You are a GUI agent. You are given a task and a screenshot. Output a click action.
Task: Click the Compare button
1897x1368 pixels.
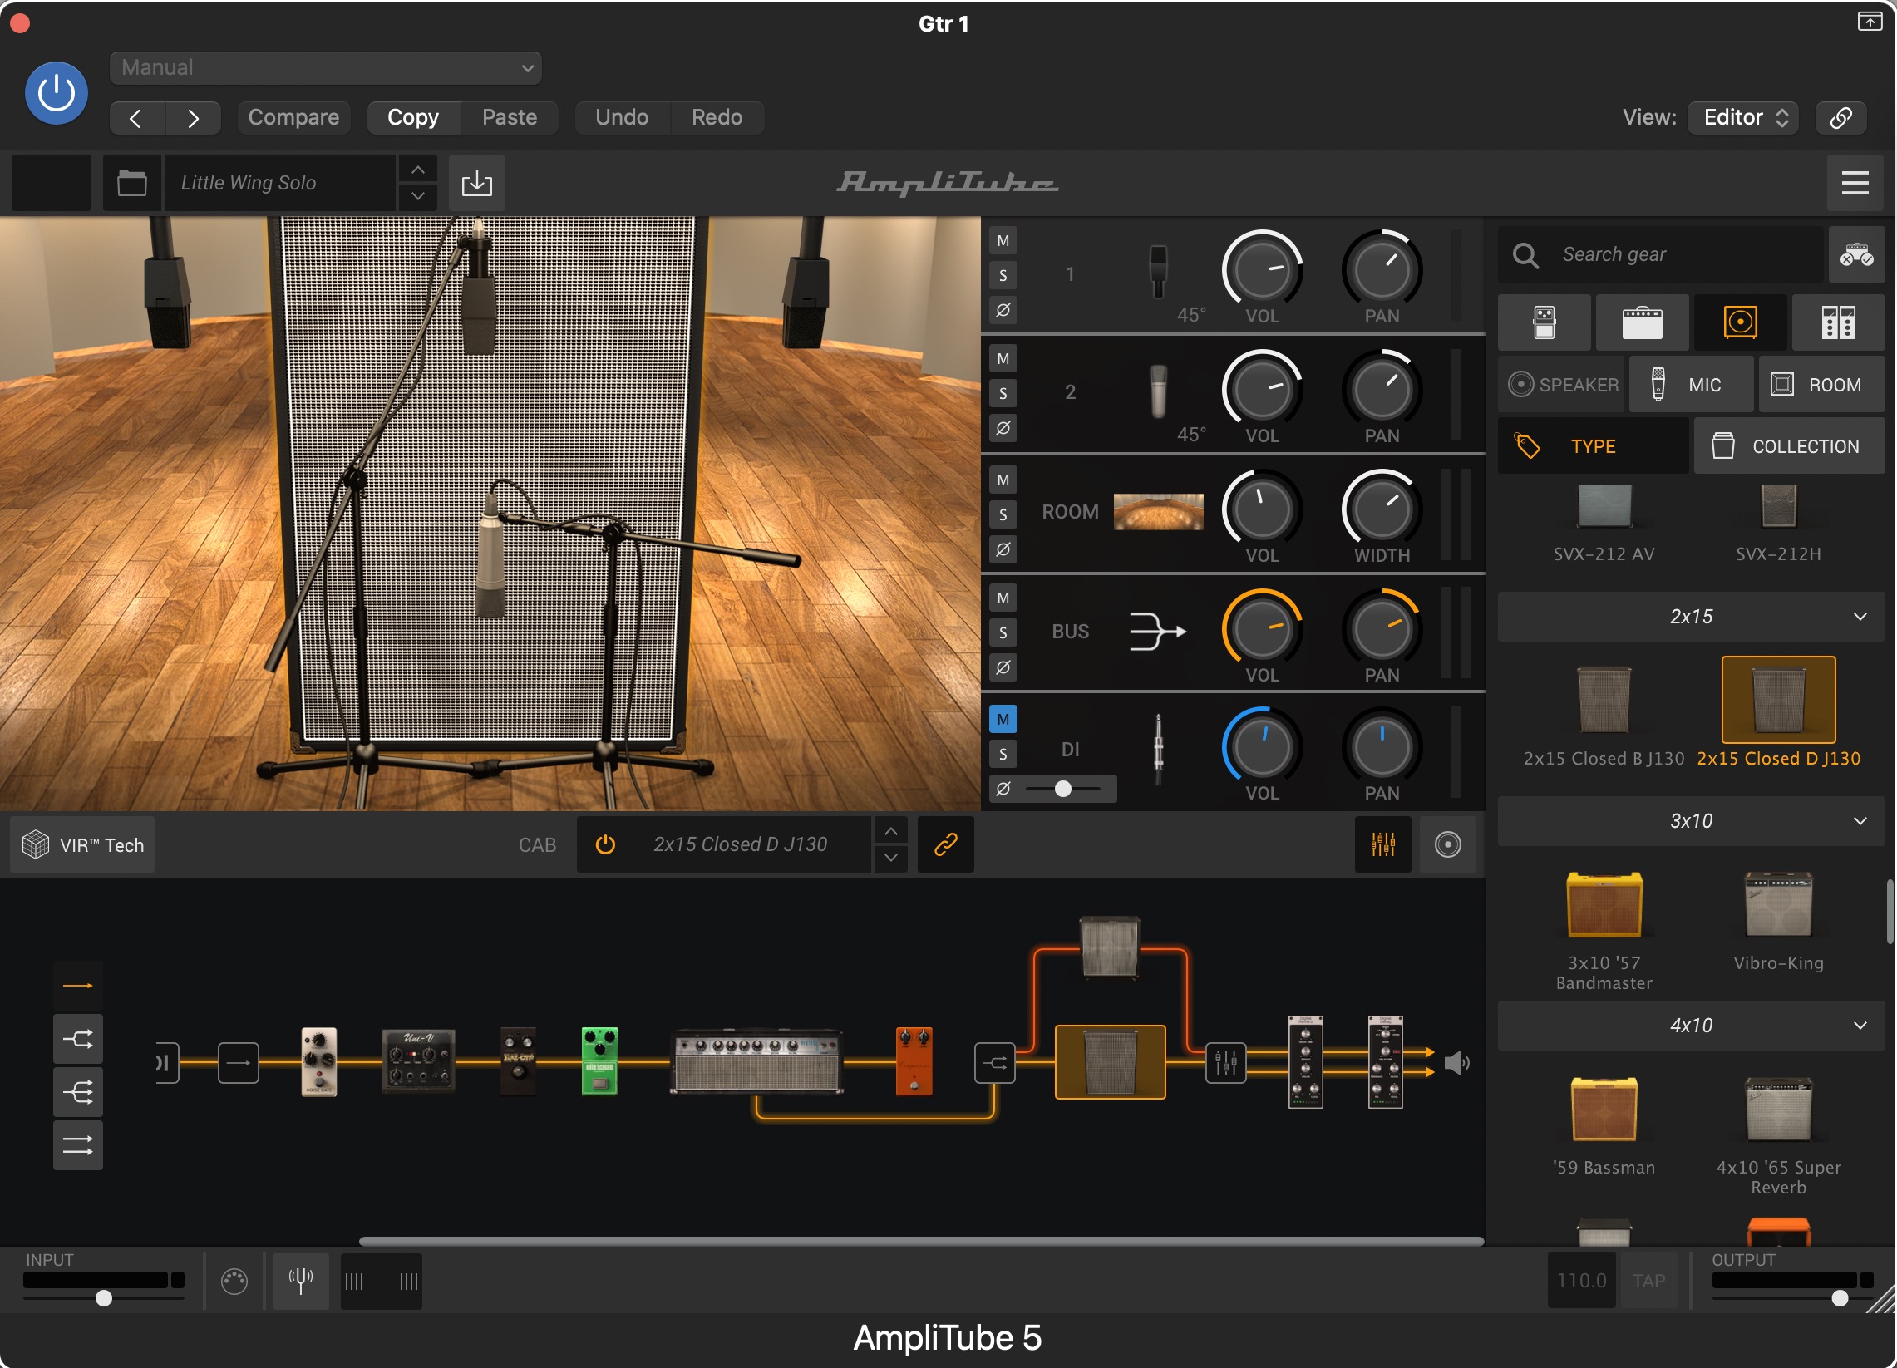293,117
